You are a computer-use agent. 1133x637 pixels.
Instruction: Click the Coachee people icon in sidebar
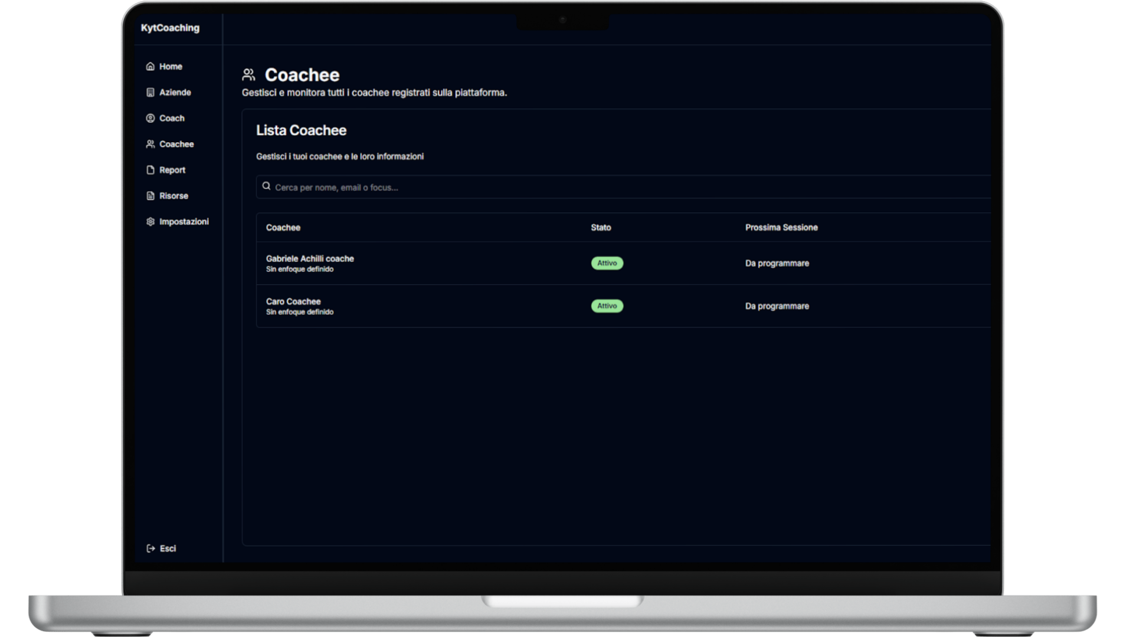click(150, 145)
